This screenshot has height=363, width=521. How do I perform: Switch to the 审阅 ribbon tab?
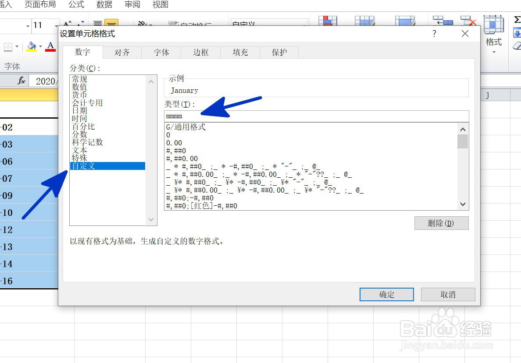pyautogui.click(x=132, y=5)
